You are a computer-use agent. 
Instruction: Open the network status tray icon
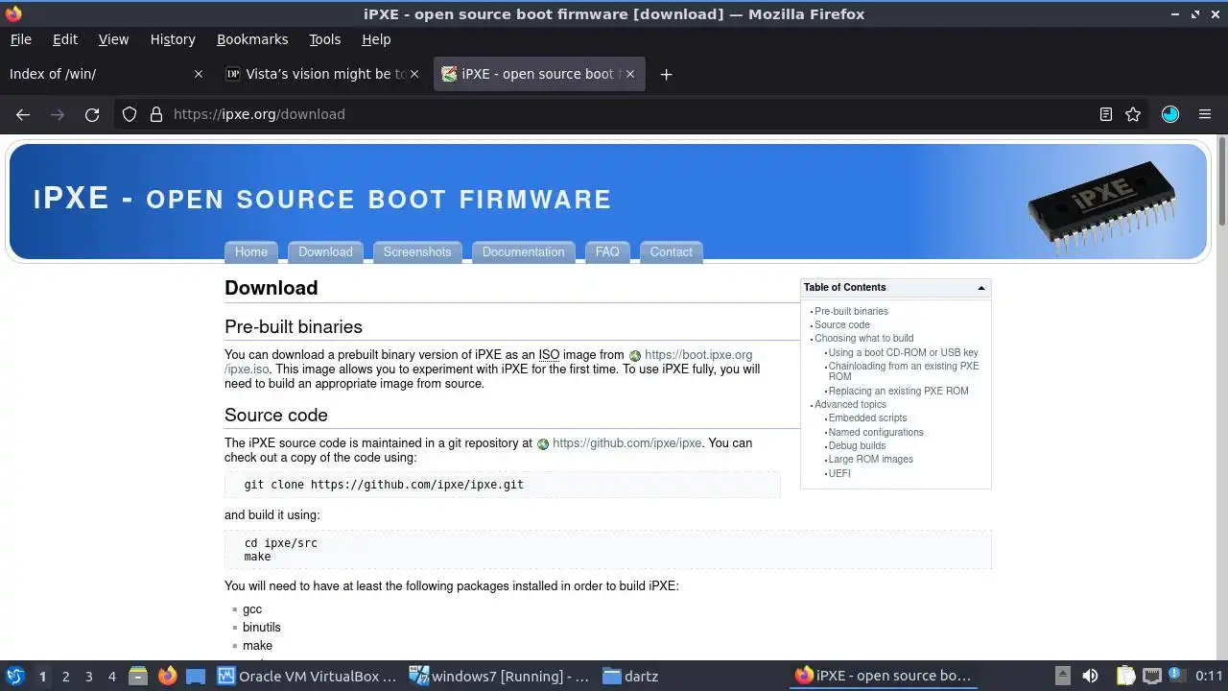pyautogui.click(x=1152, y=676)
